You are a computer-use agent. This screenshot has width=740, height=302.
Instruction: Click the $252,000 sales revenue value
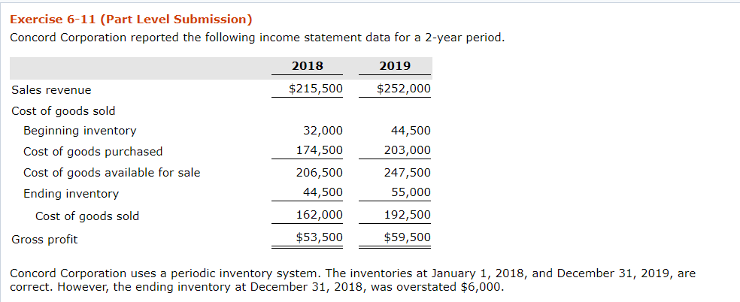tap(404, 89)
